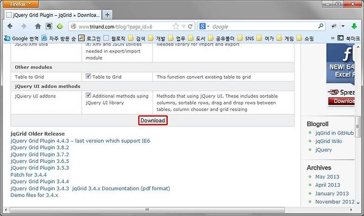The height and width of the screenshot is (216, 364).
Task: Click the site identity globe icon
Action: coord(74,26)
